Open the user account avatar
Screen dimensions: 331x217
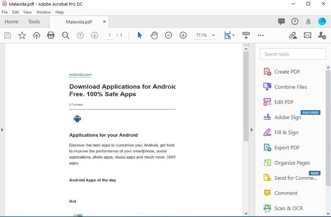click(322, 21)
